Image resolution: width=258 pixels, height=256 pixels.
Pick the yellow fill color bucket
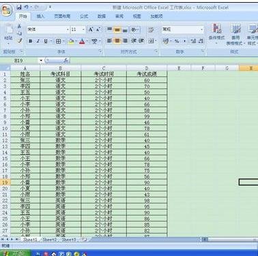click(71, 41)
